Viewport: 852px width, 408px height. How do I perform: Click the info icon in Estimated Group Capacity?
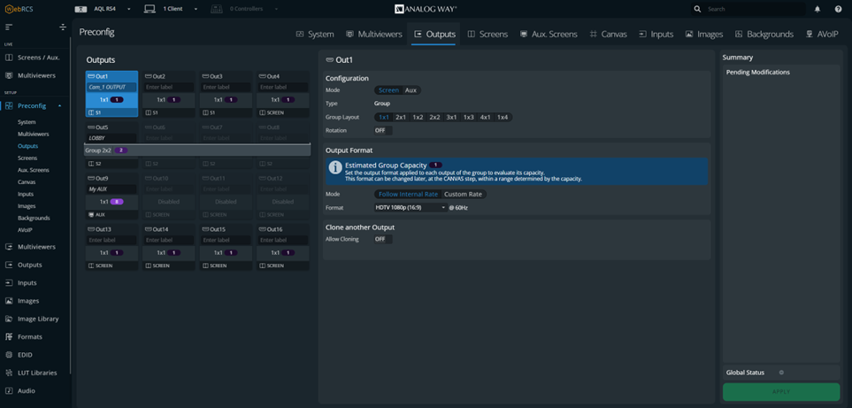335,168
